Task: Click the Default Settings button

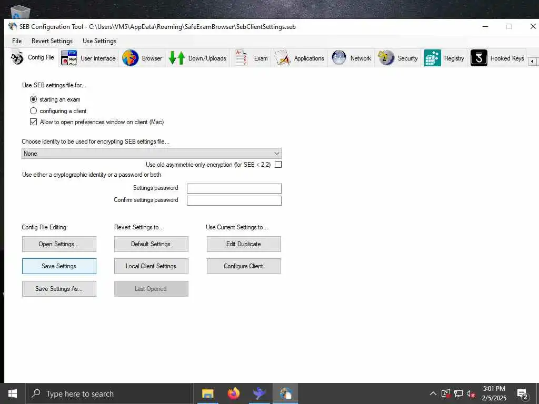Action: click(151, 244)
